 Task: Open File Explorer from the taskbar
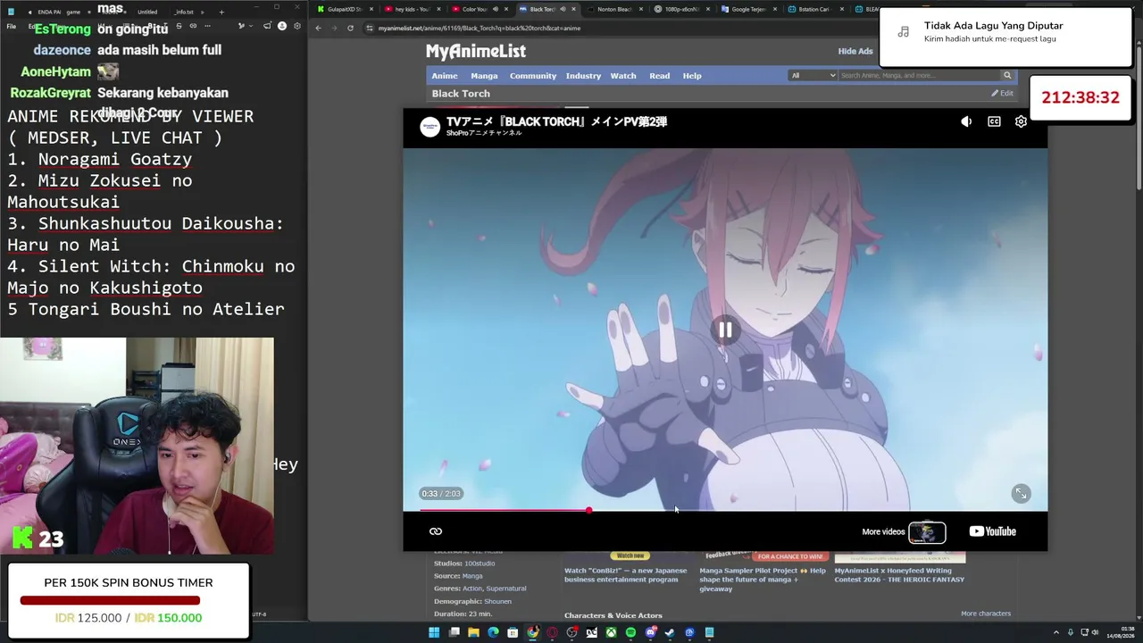click(x=473, y=633)
